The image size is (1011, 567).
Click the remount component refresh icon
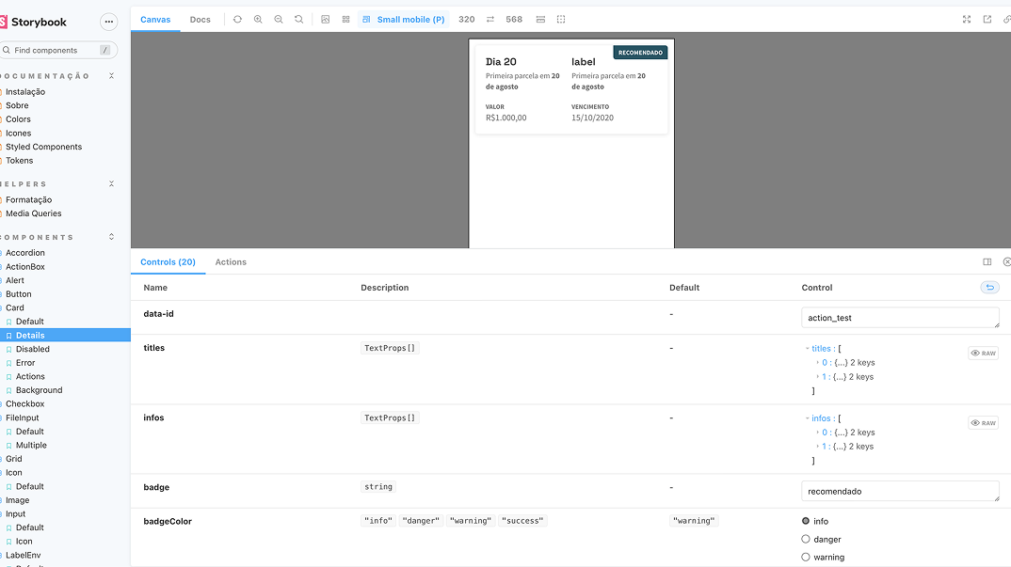(x=237, y=20)
